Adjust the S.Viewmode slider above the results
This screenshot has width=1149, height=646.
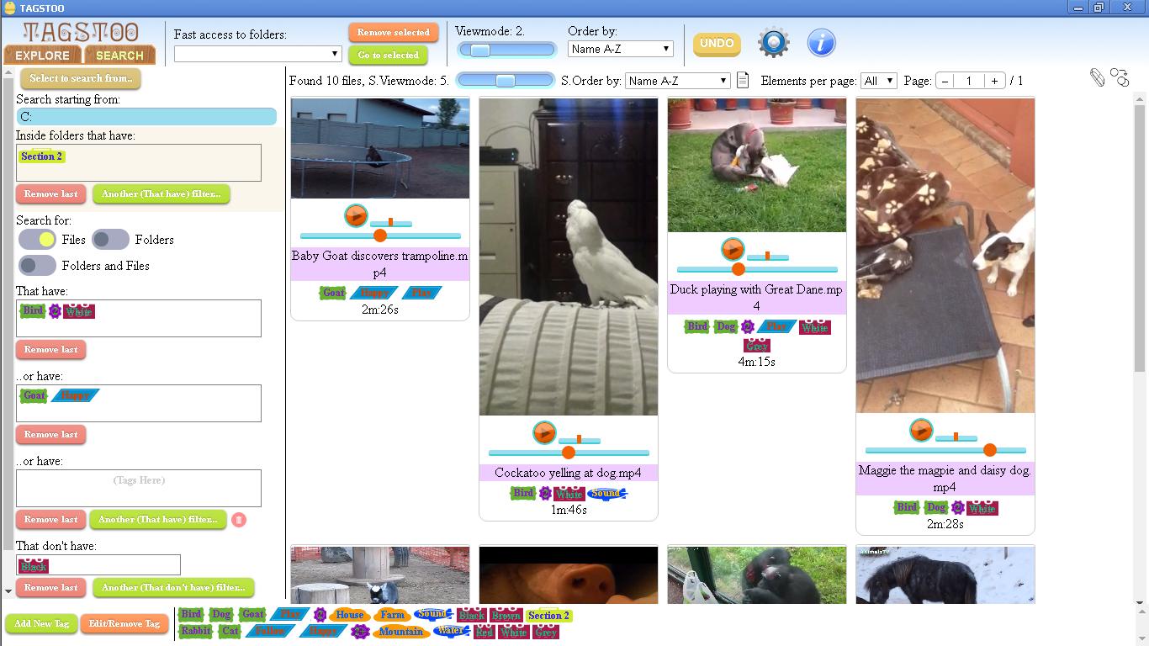click(x=505, y=81)
